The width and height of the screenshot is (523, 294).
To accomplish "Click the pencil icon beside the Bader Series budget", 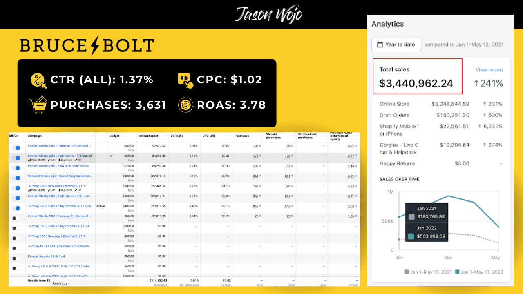I will click(x=112, y=156).
